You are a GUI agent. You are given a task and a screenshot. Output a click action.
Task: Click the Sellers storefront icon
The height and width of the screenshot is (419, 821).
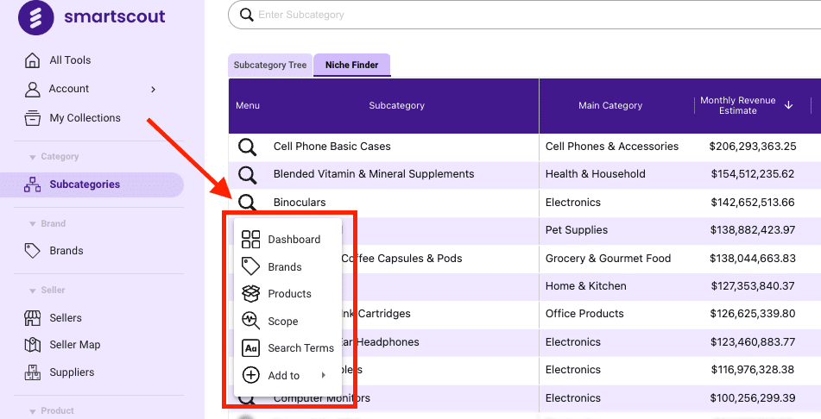click(x=33, y=317)
